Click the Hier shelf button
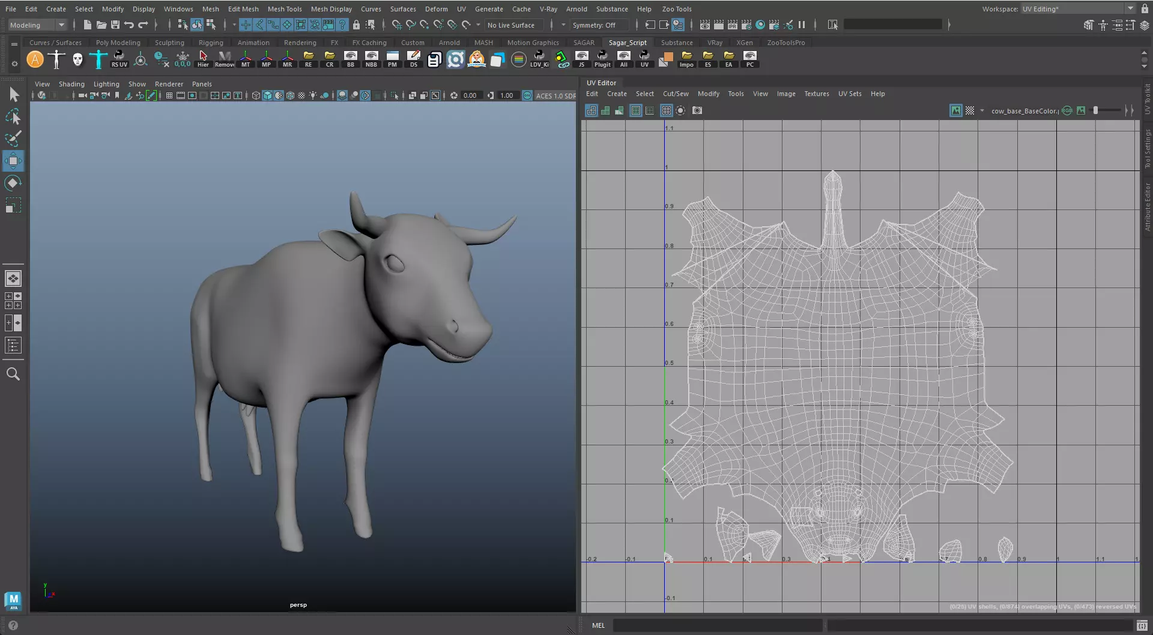Image resolution: width=1153 pixels, height=635 pixels. tap(203, 59)
